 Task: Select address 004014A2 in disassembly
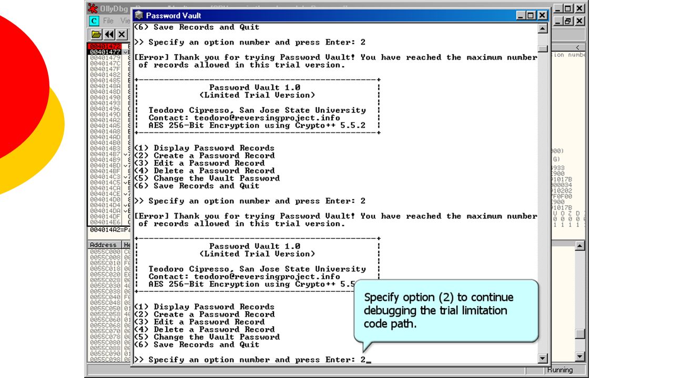tap(105, 120)
